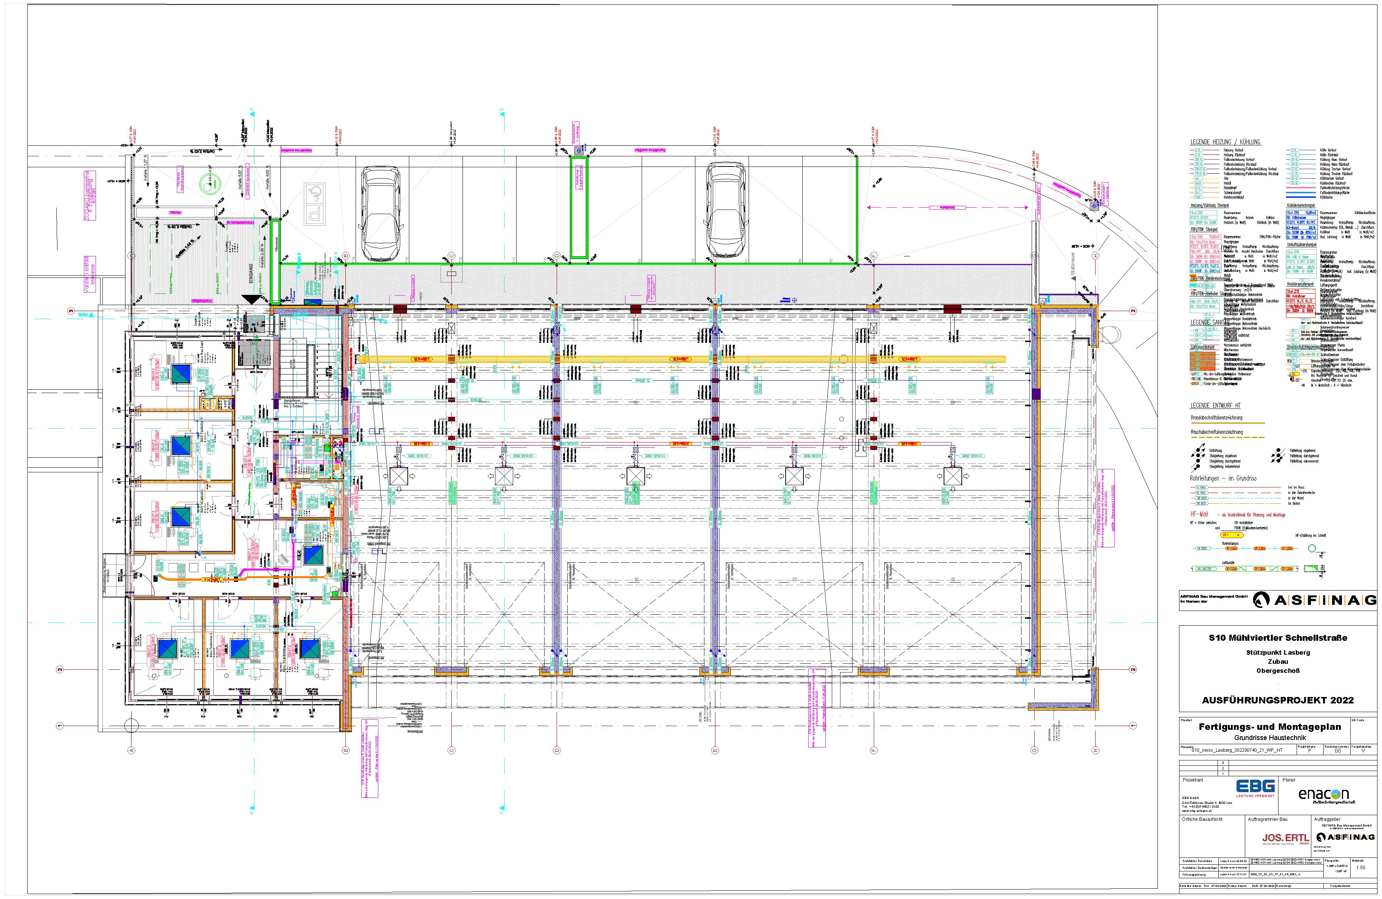The height and width of the screenshot is (899, 1382).
Task: Click the long orange duct in hall
Action: tap(639, 359)
